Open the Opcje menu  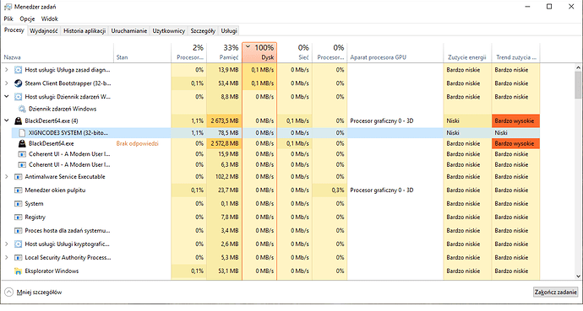point(27,19)
